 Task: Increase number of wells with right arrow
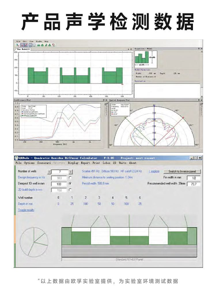pos(71,172)
